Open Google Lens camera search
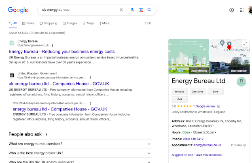The width and height of the screenshot is (252, 163). point(141,10)
